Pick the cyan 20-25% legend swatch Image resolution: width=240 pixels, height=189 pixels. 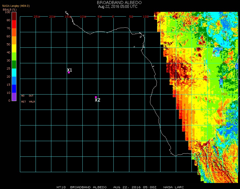coord(14,72)
